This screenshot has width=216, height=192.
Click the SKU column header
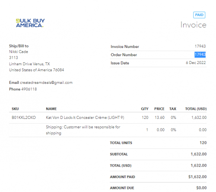point(15,109)
